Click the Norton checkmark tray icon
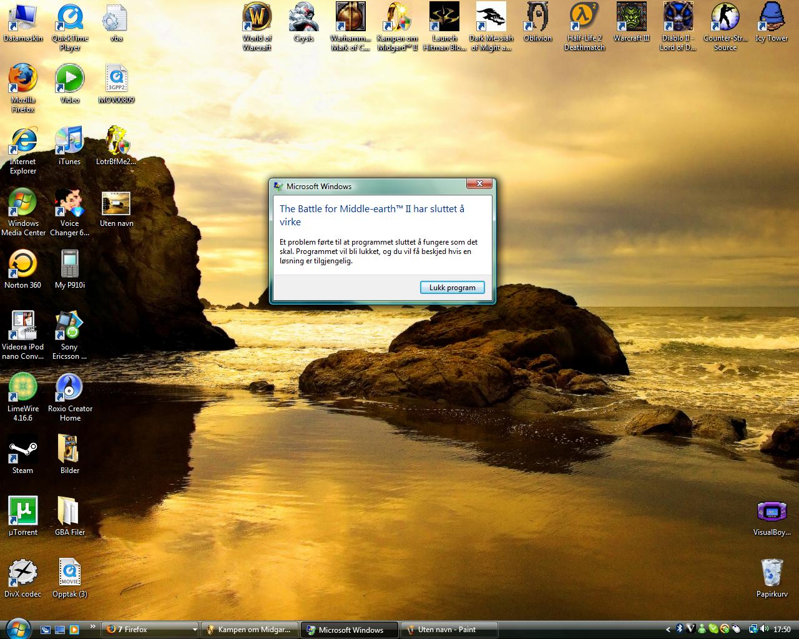Screen dimensions: 799x639 725,630
